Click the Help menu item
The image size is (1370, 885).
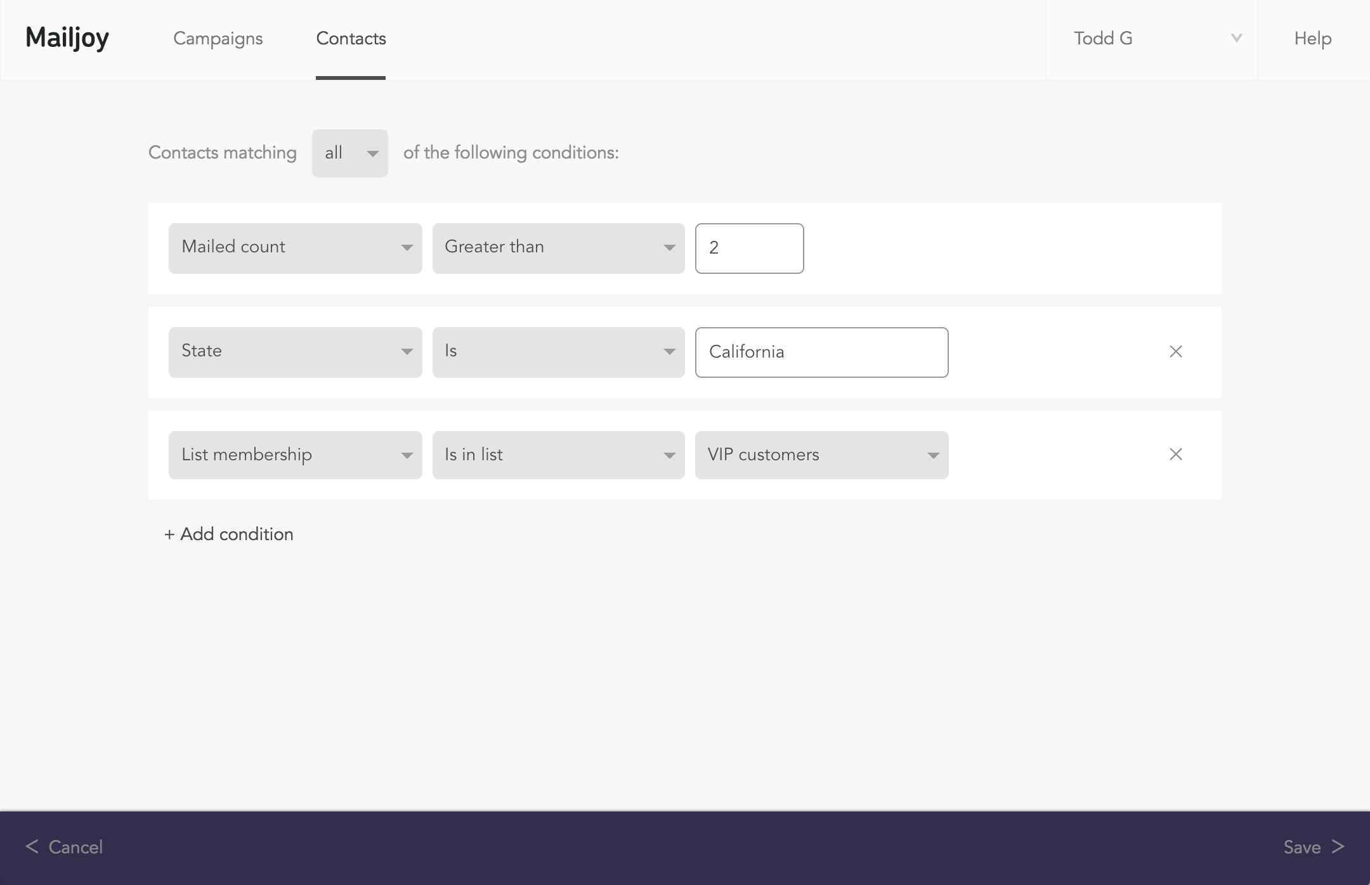[1314, 38]
